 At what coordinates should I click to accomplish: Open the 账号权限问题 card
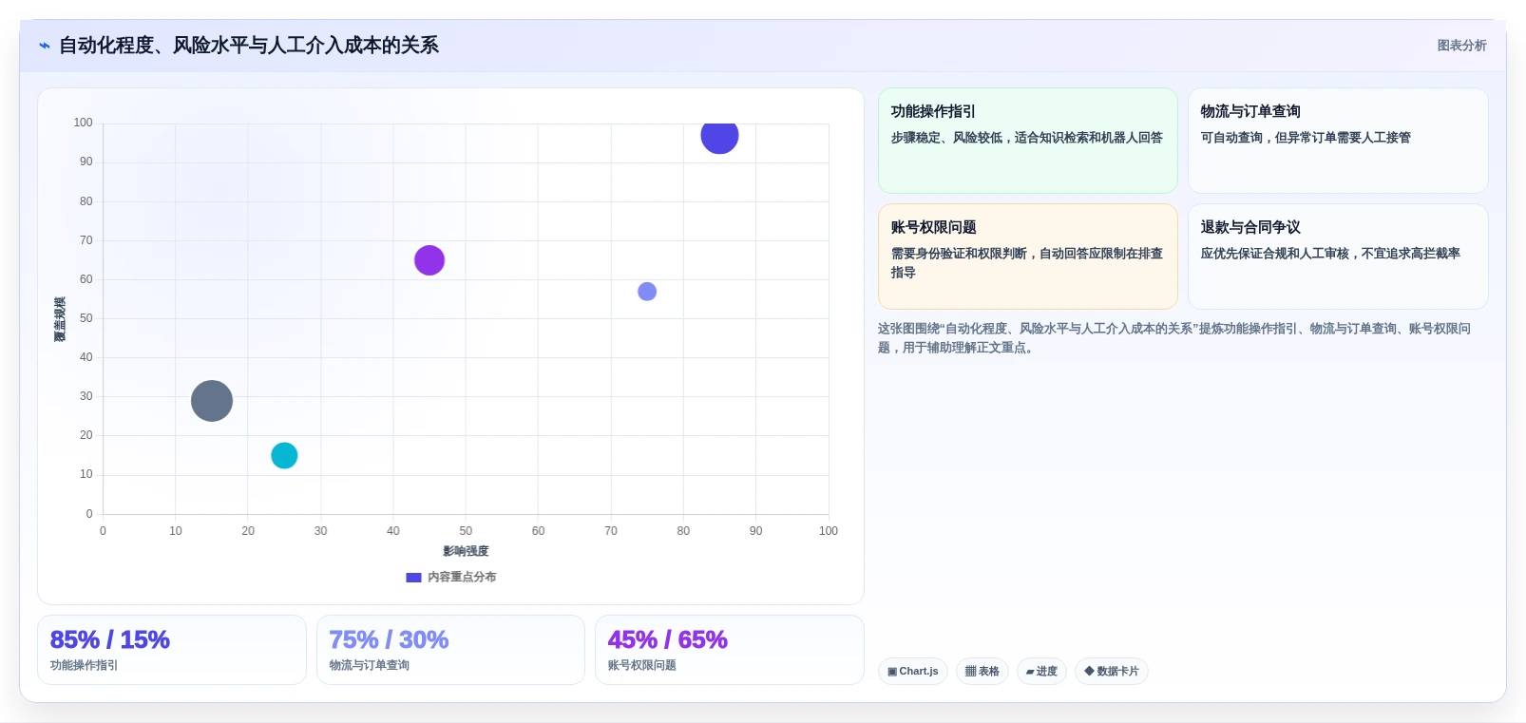[1027, 257]
